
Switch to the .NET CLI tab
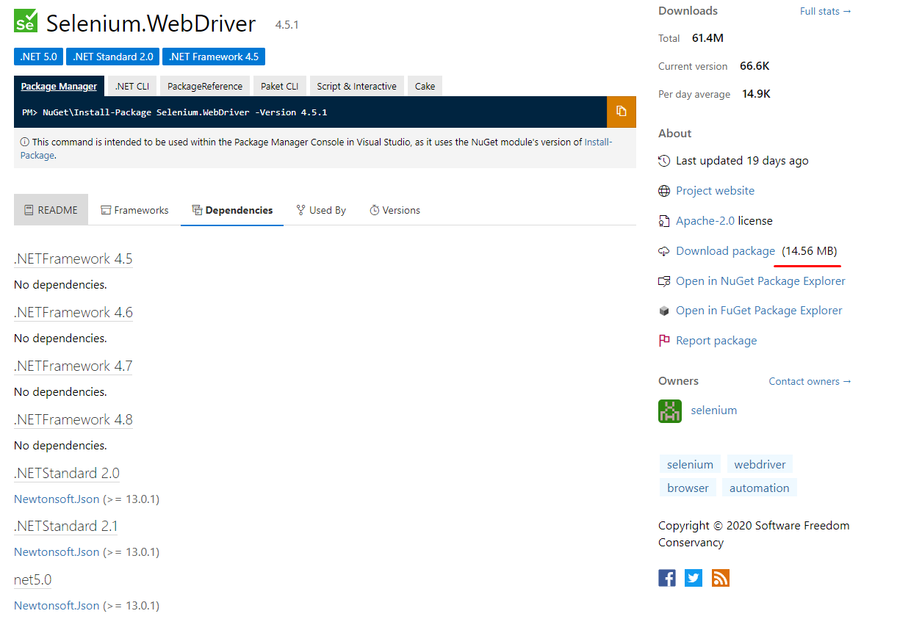132,86
